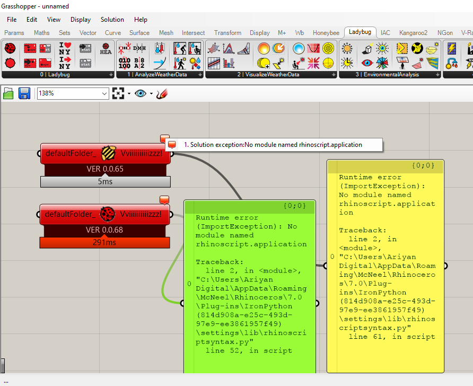Expand the 0 | Ladybug panel
473x386 pixels.
111,74
